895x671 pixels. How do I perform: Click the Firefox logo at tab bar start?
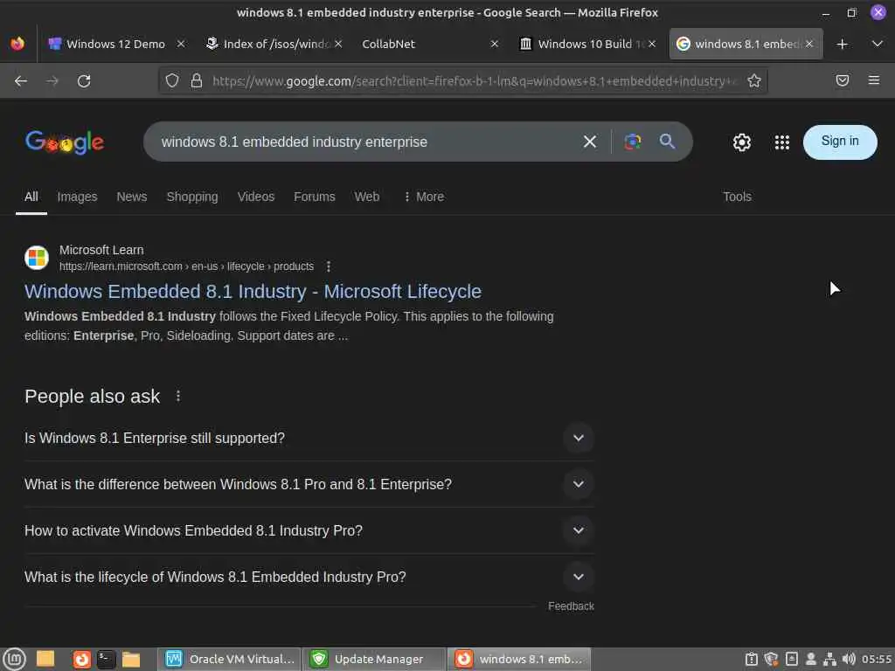[17, 44]
